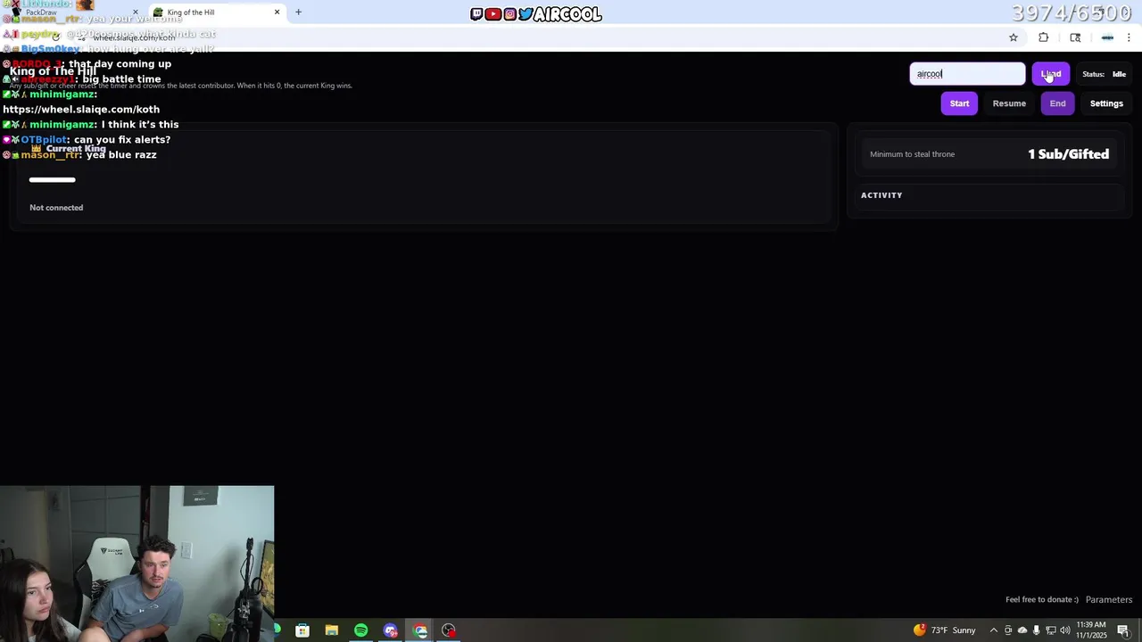This screenshot has height=642, width=1142.
Task: Close the King of the Hill tab
Action: click(277, 12)
